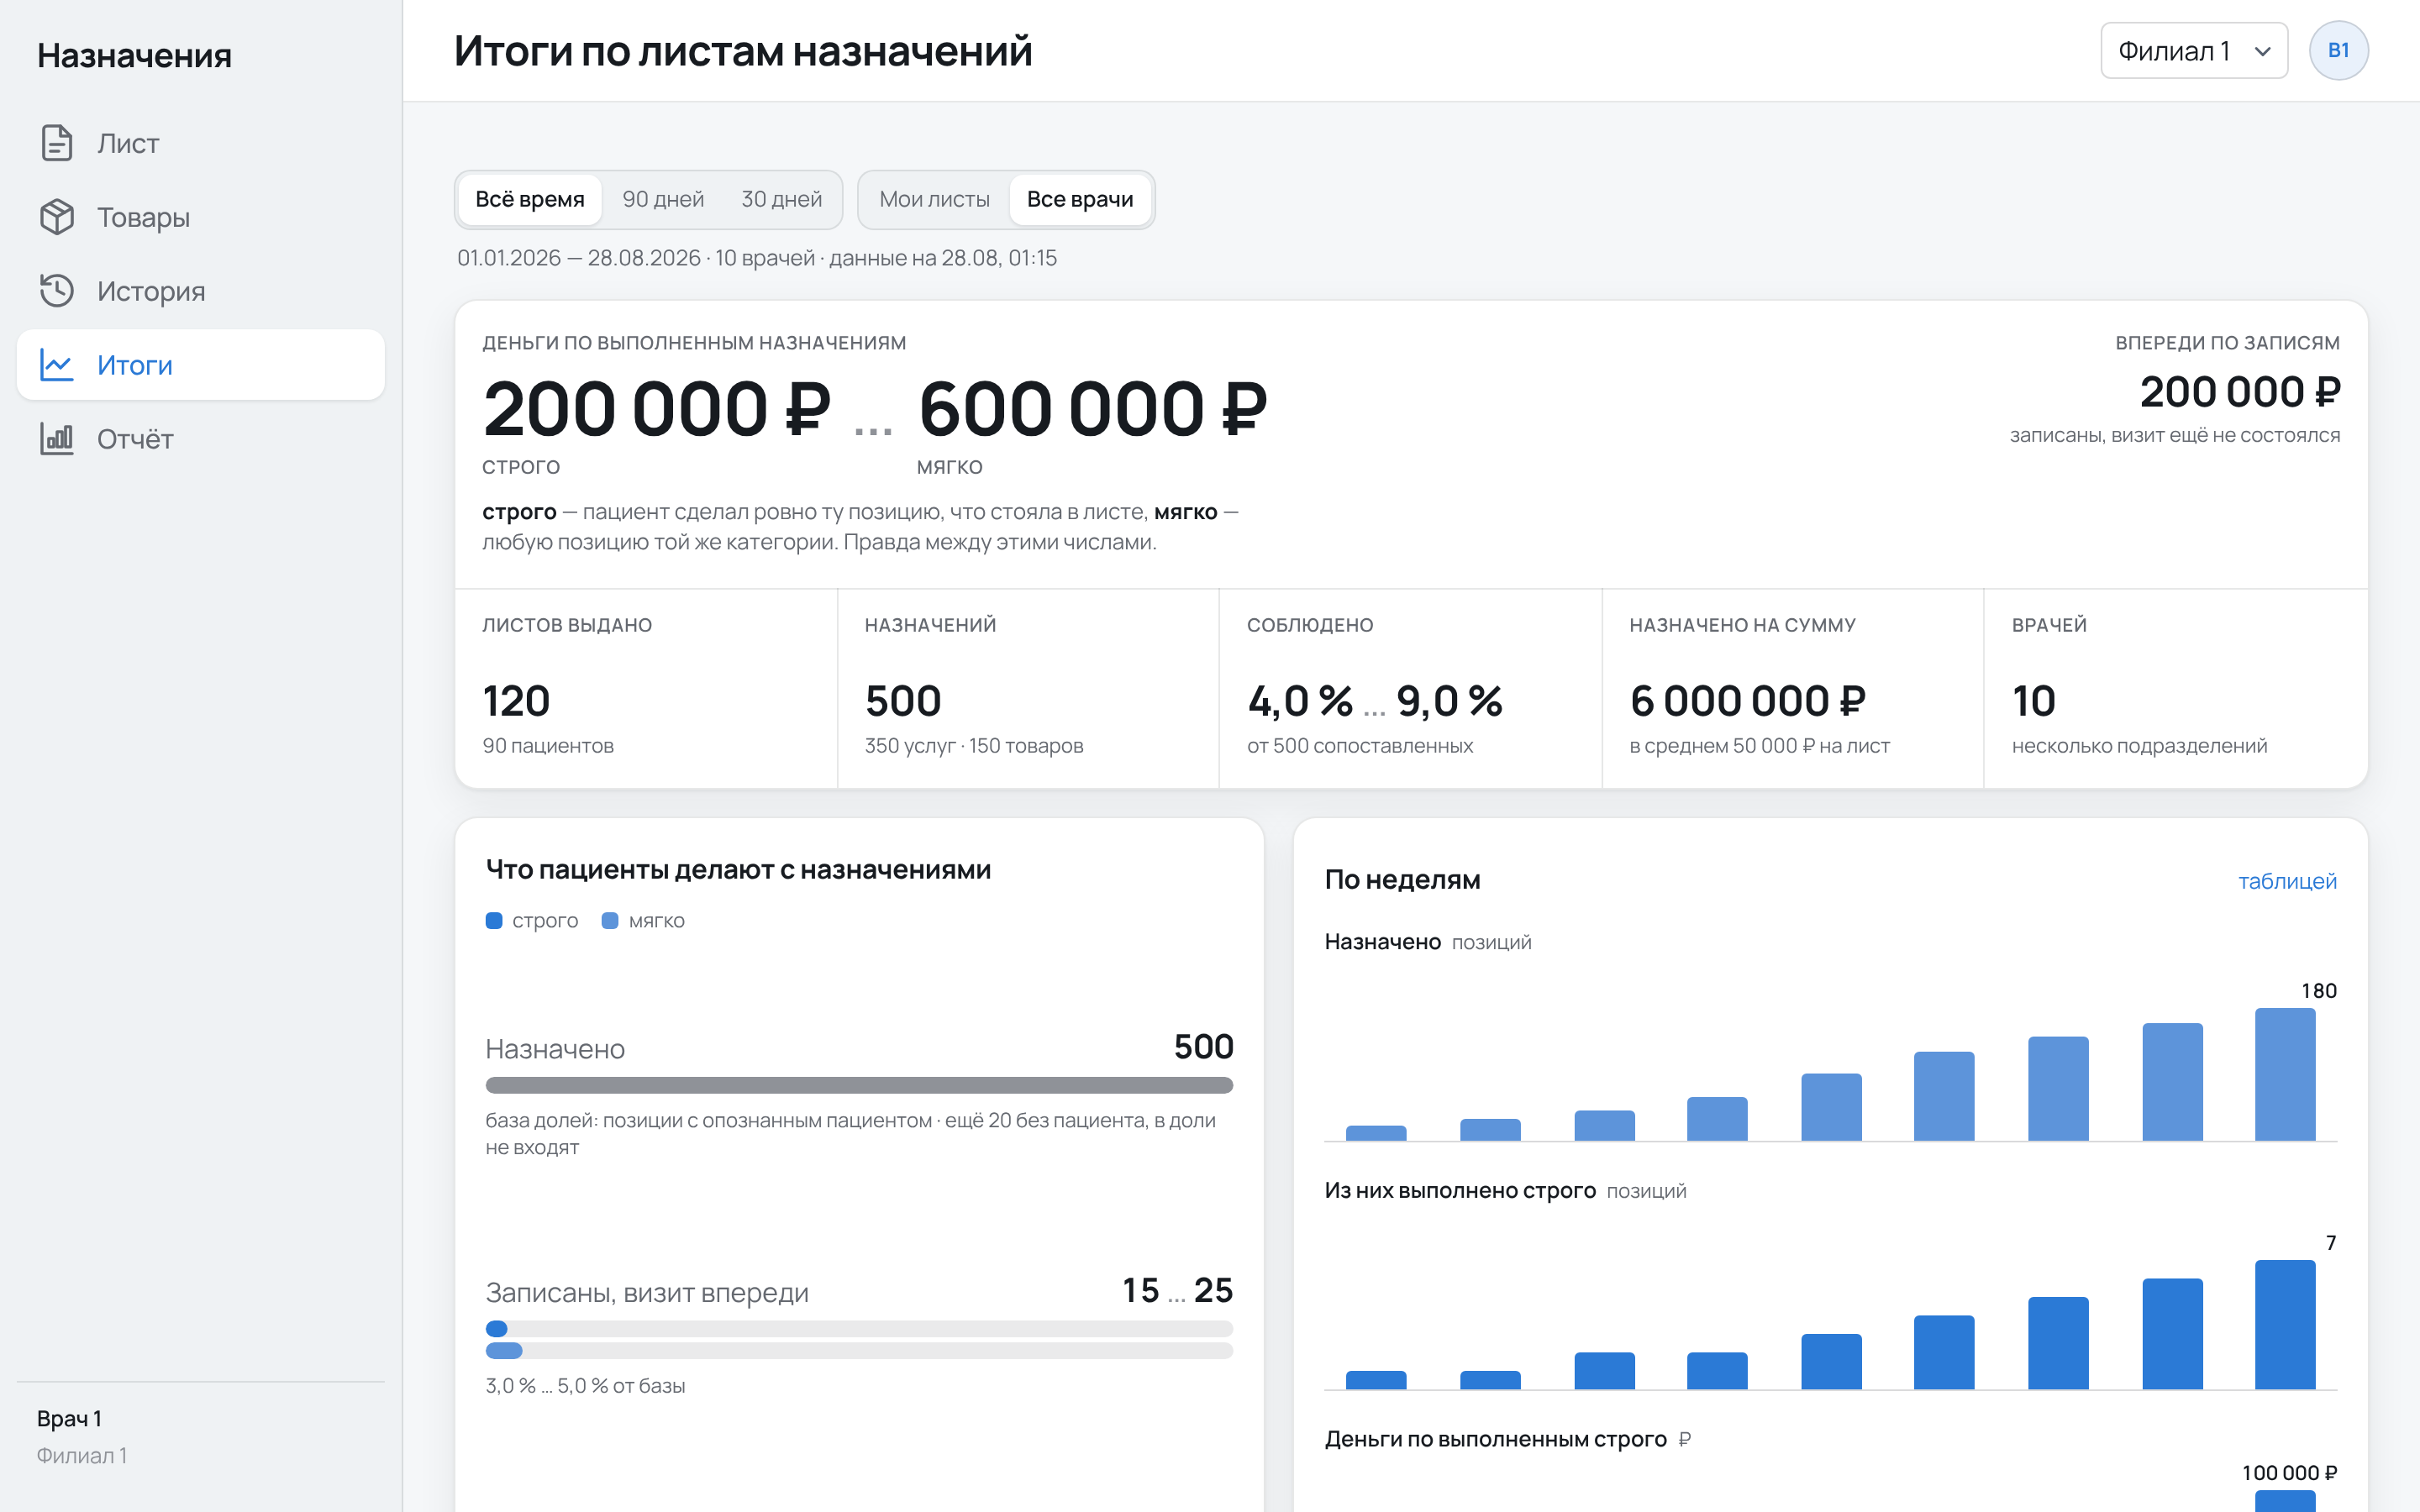2420x1512 pixels.
Task: Click Врач 1 in sidebar footer
Action: 69,1418
